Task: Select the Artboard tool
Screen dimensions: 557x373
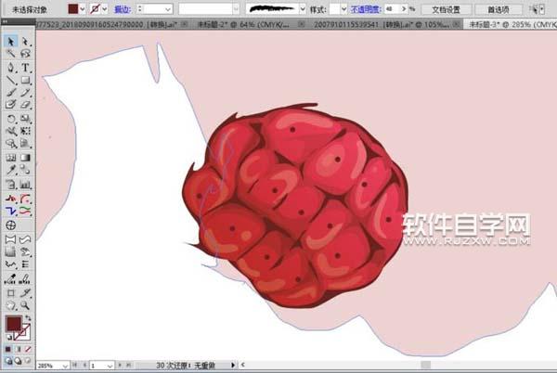Action: coord(10,293)
